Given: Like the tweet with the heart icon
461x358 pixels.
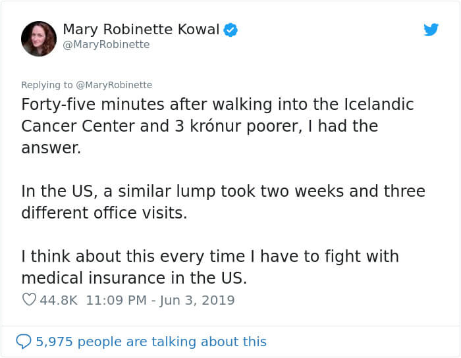Looking at the screenshot, I should coord(29,299).
